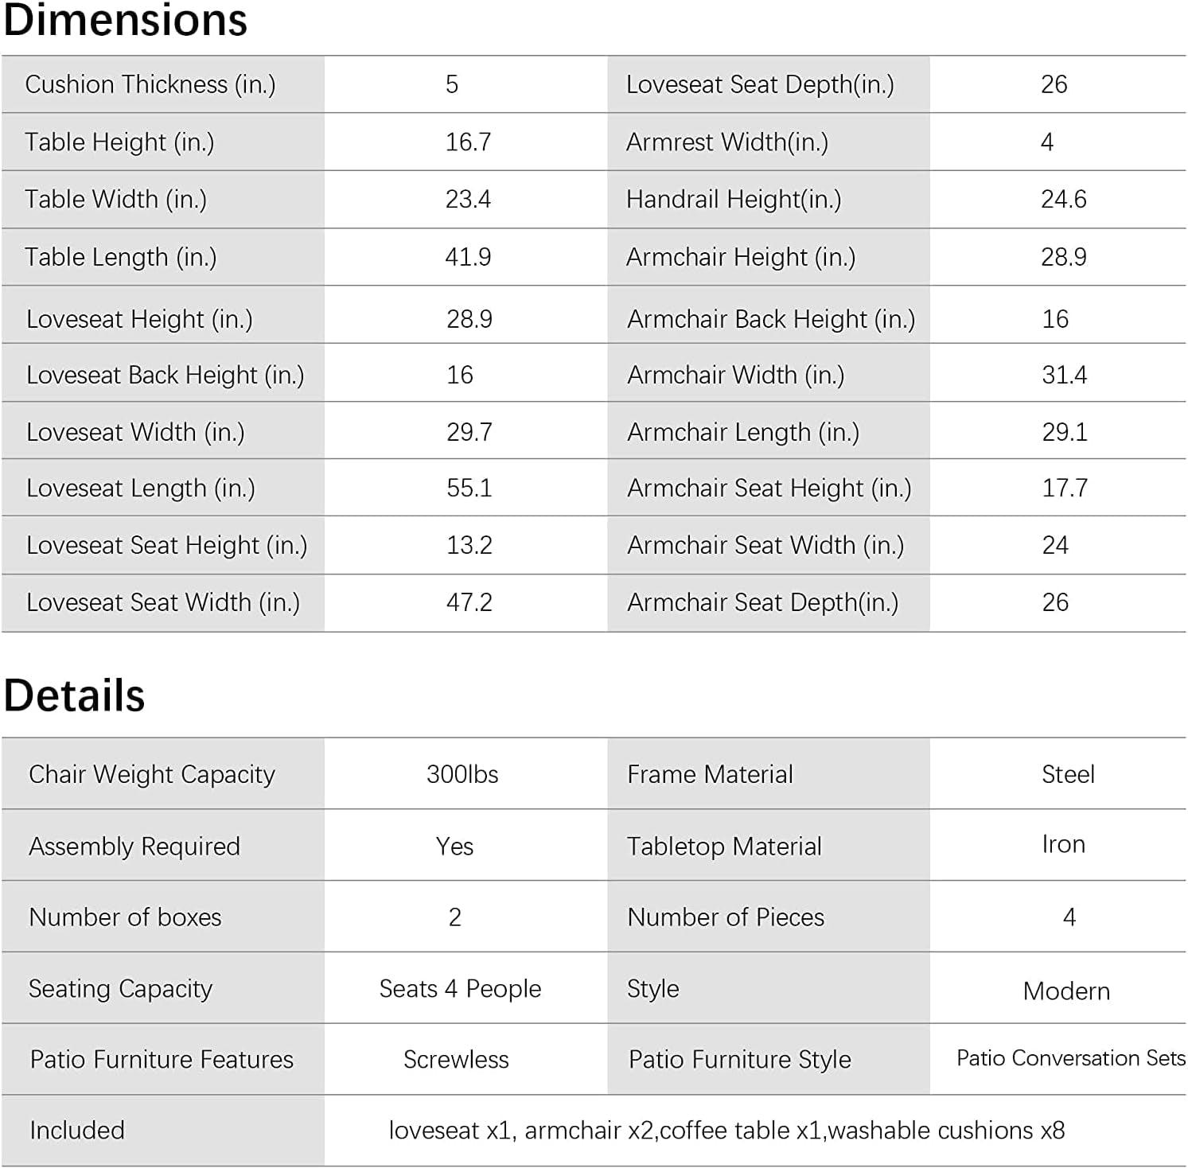The height and width of the screenshot is (1168, 1188).
Task: Click the Included items list row
Action: tap(594, 1131)
